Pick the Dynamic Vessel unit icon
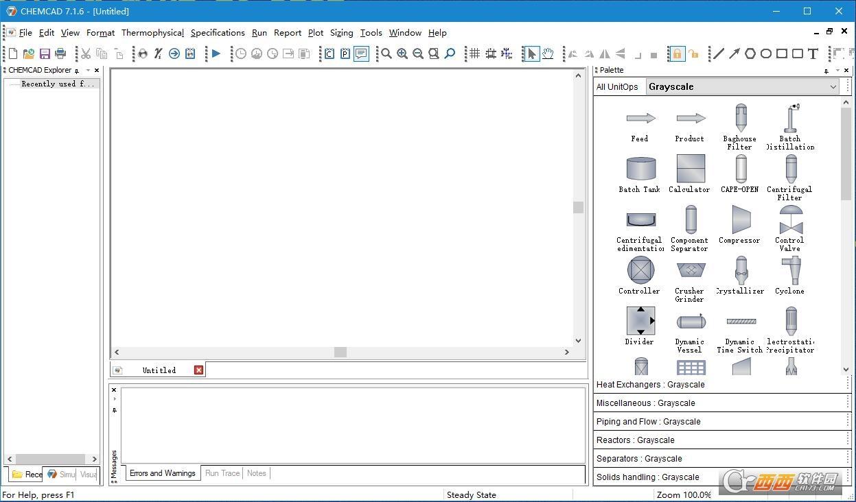 (x=691, y=321)
